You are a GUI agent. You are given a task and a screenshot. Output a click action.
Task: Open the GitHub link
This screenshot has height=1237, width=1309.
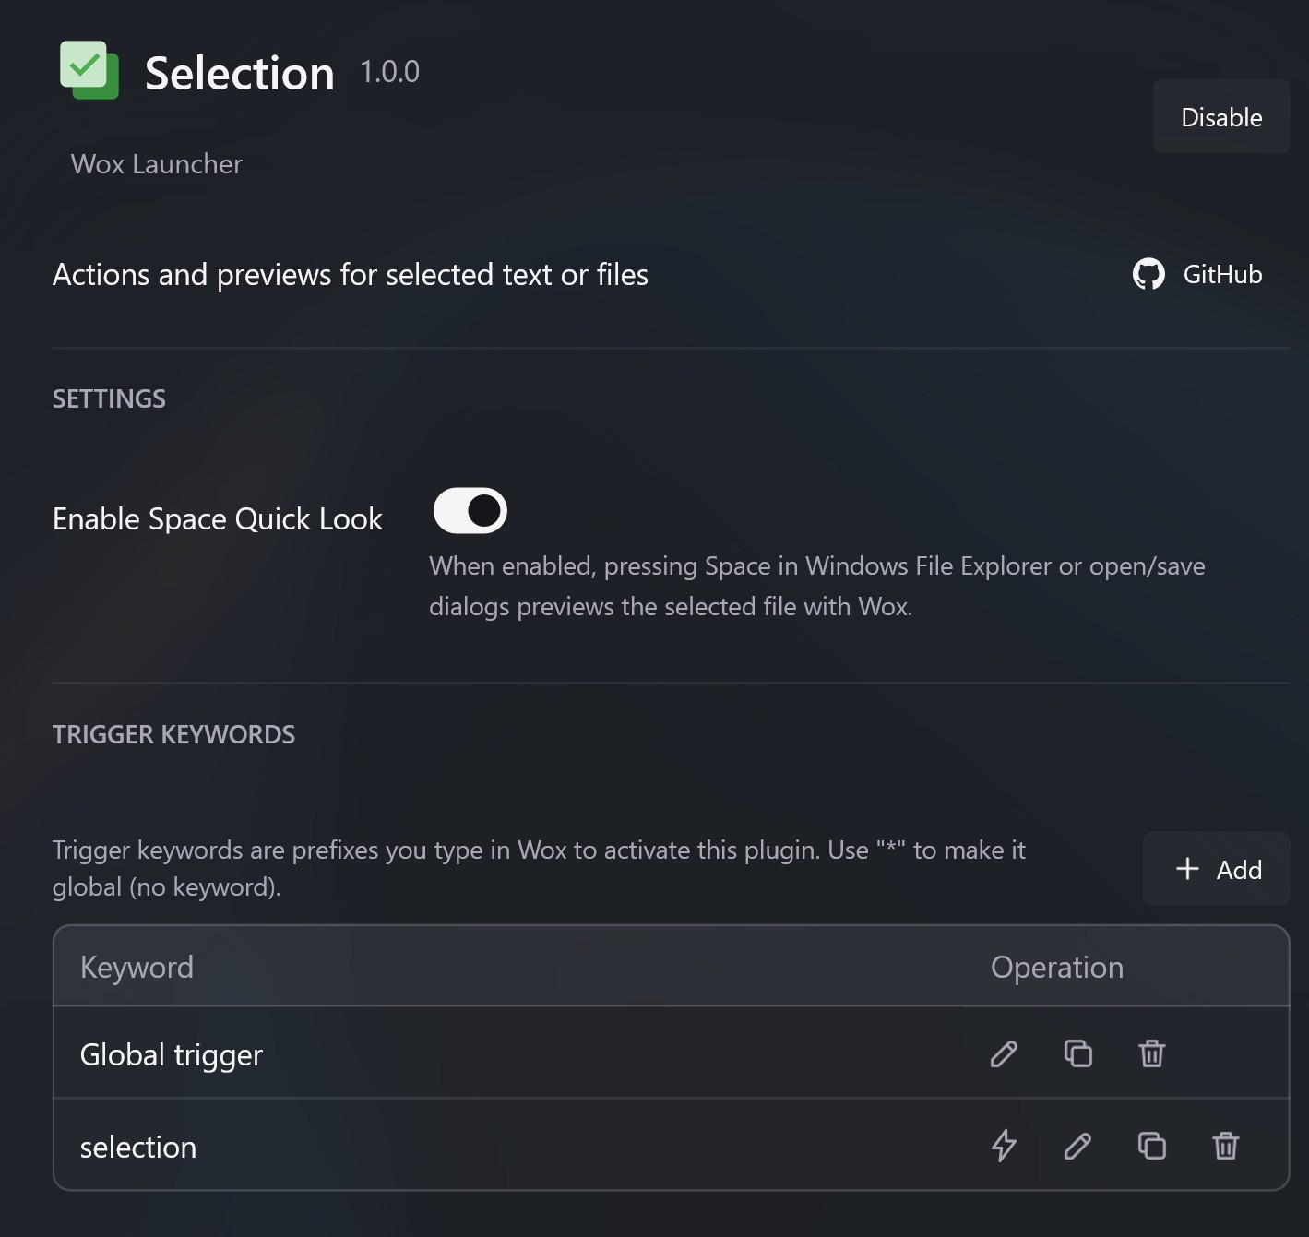[x=1197, y=274]
